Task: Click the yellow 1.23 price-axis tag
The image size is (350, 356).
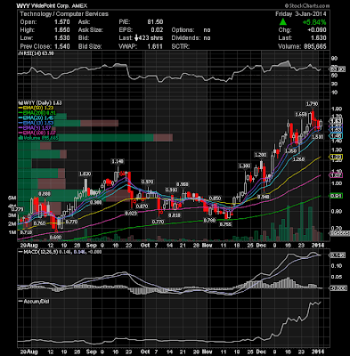Action: (336, 157)
